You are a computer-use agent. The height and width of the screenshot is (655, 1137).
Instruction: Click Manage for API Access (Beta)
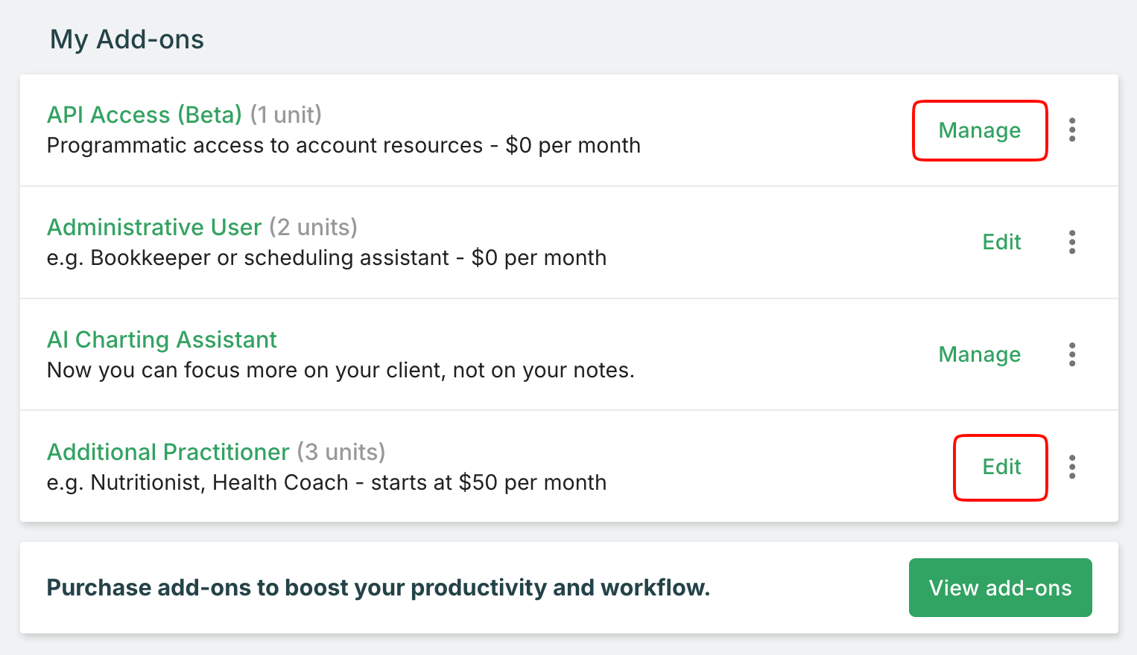click(979, 130)
